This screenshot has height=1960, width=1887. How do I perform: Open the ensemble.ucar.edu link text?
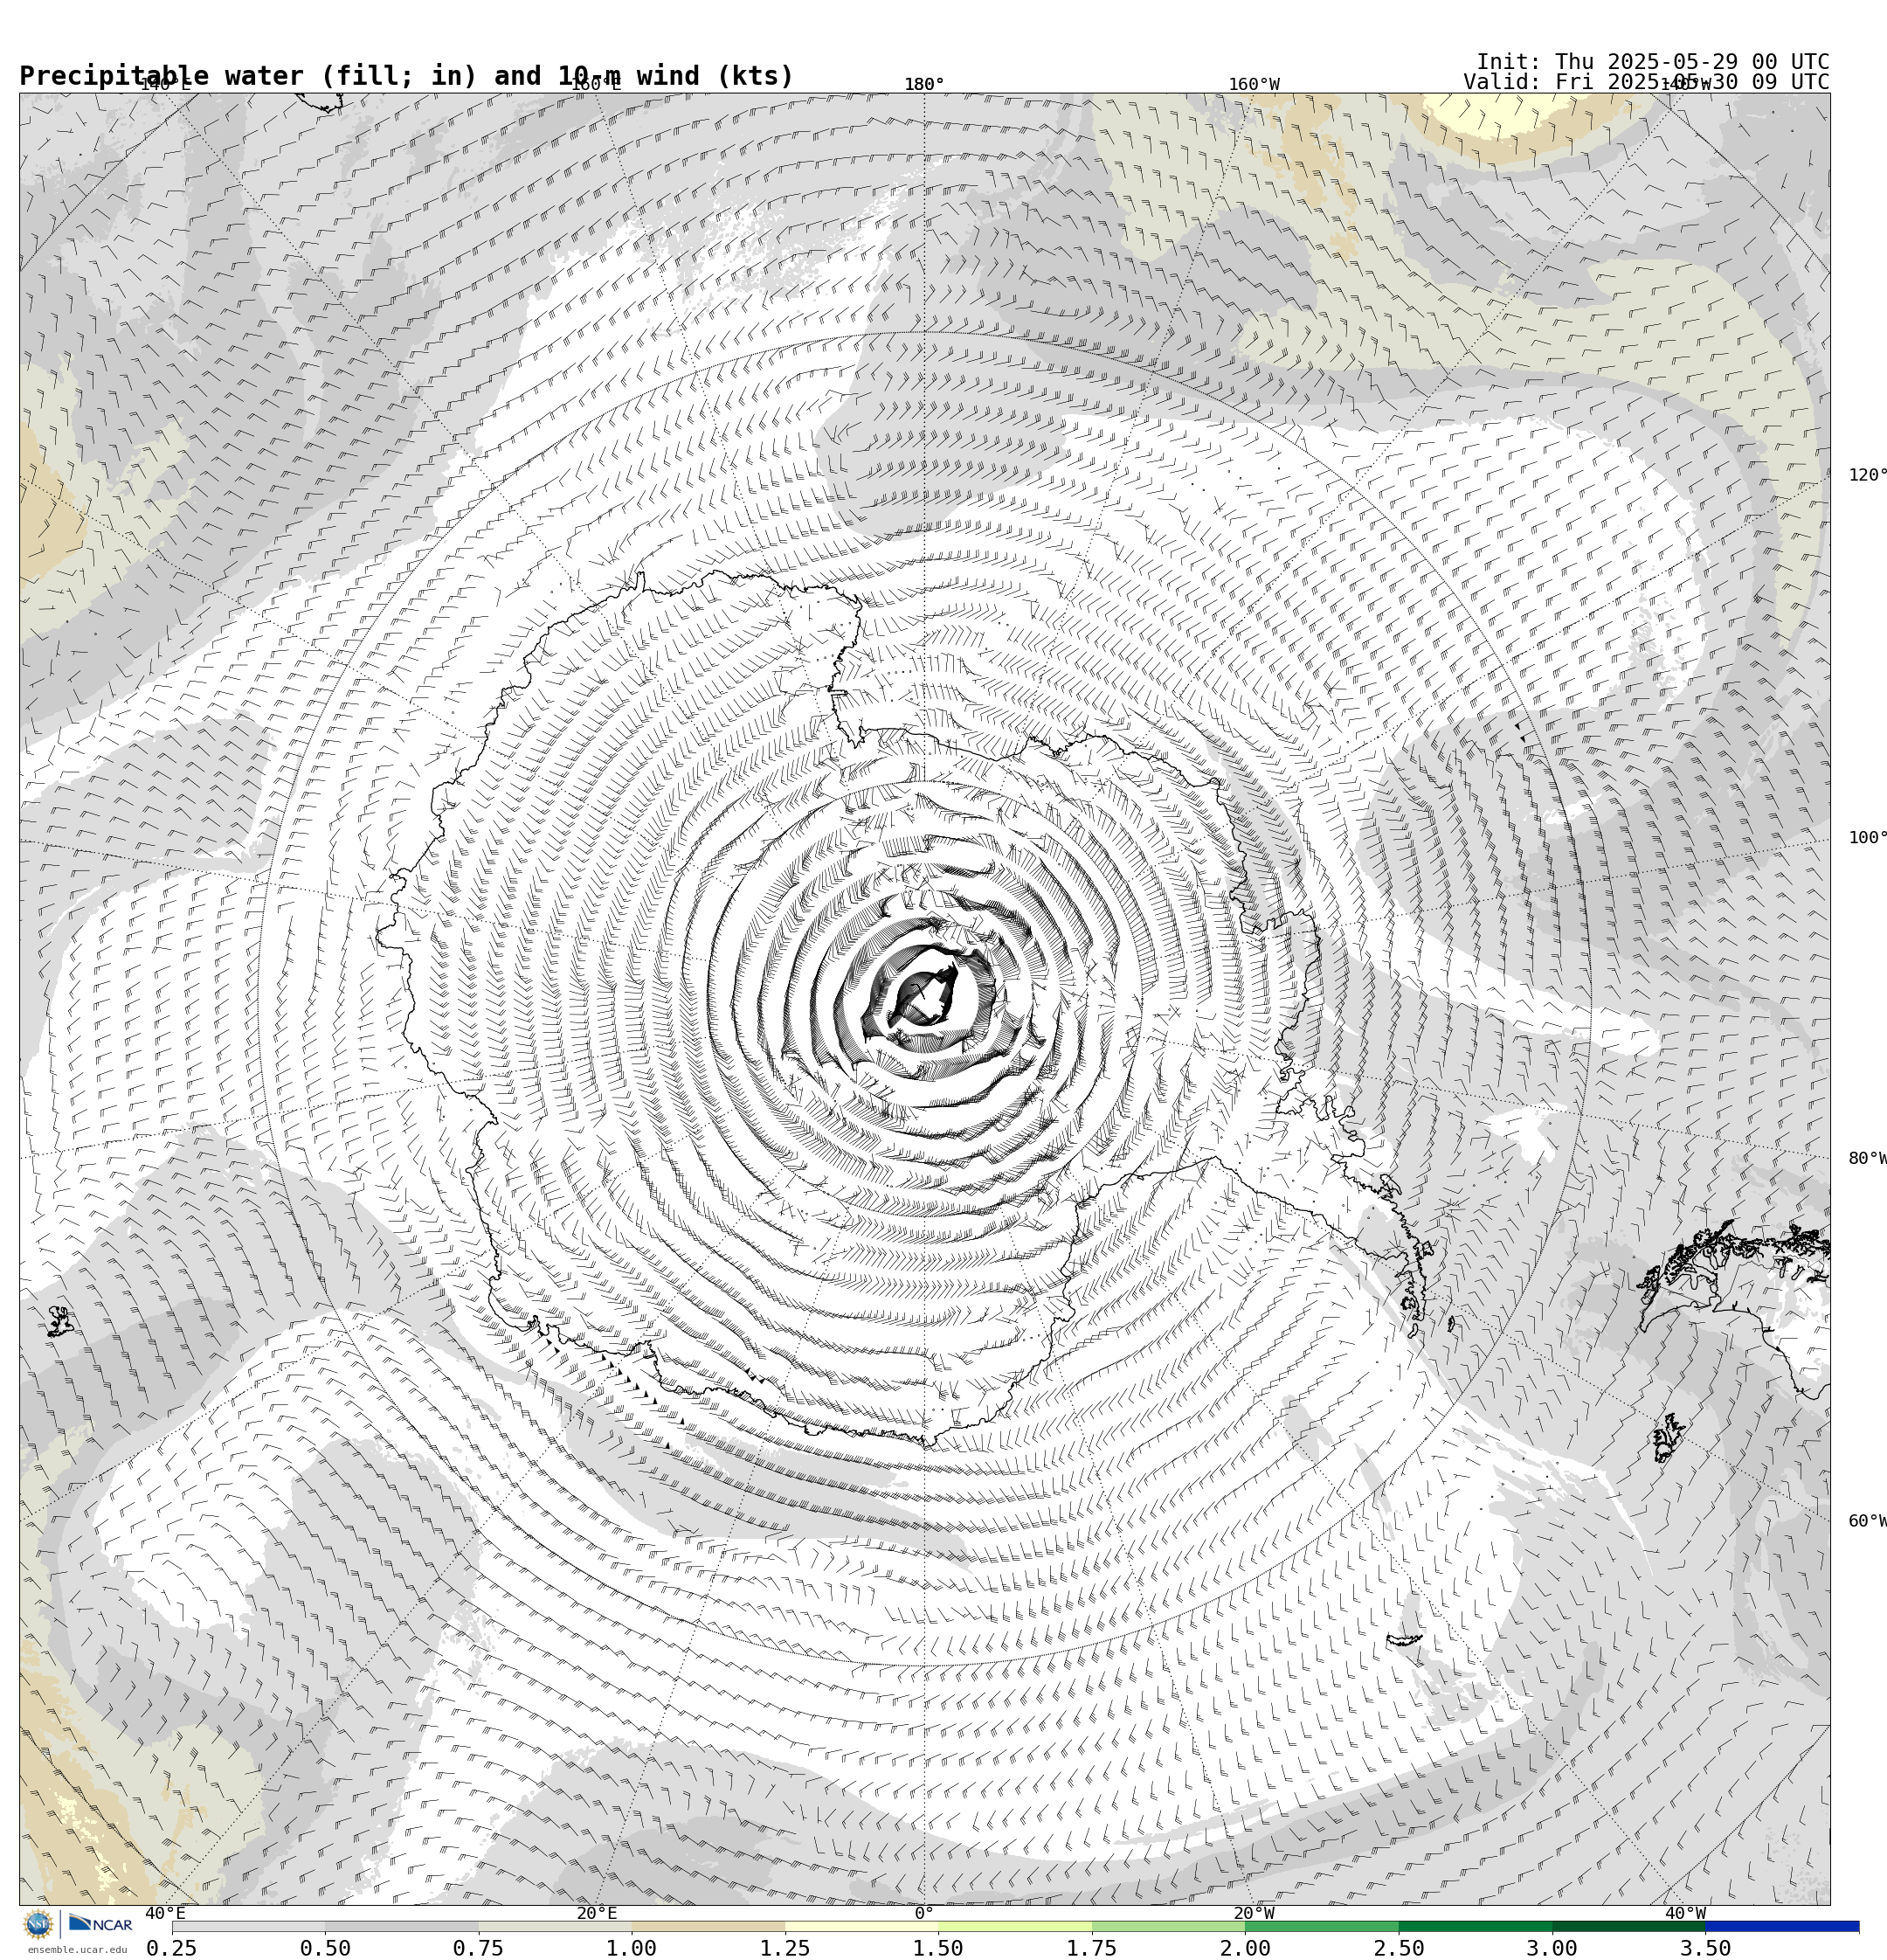pos(77,1949)
